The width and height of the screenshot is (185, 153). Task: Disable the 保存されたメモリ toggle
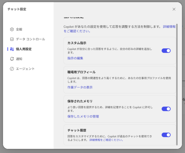[166, 109]
